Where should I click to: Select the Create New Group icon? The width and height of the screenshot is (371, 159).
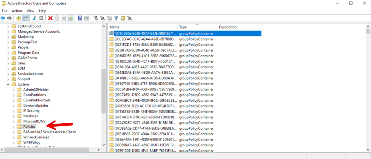pyautogui.click(x=102, y=18)
